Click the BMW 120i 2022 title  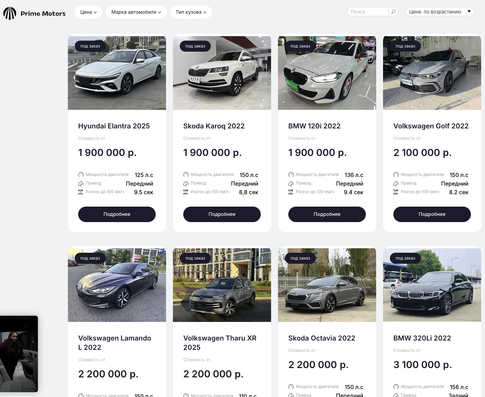coord(314,126)
